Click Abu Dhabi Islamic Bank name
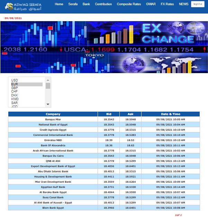 point(53,172)
